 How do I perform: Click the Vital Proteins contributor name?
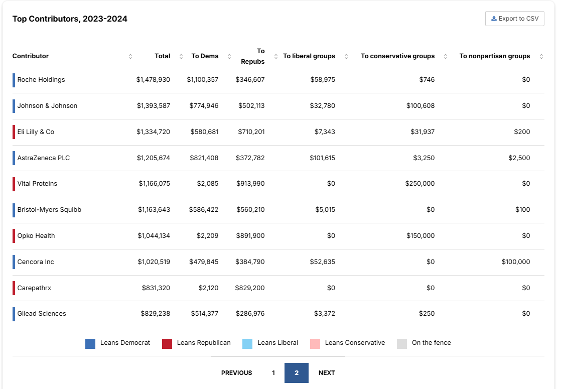(37, 184)
